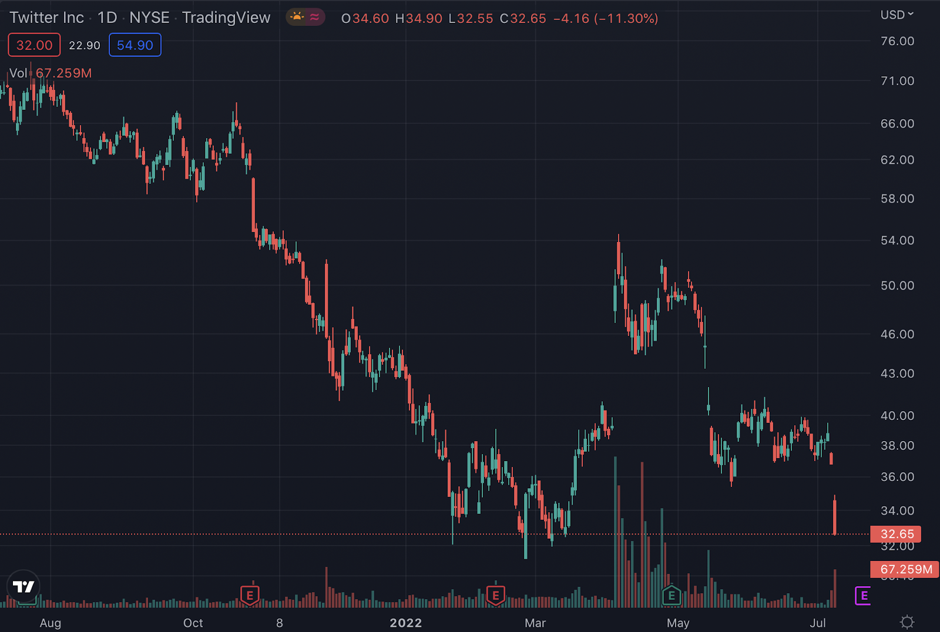Click the earnings marker between Oct and 8
Viewport: 940px width, 632px height.
click(x=250, y=595)
